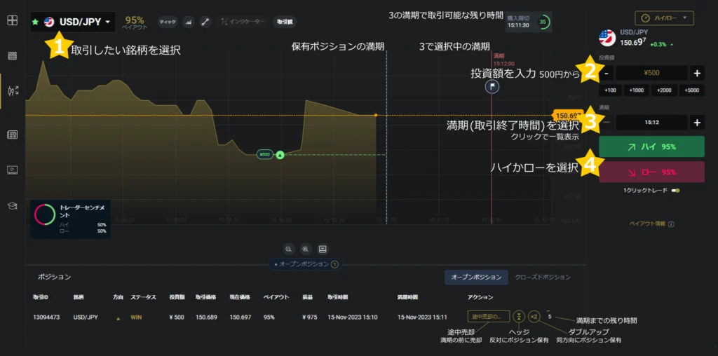
Task: Click the green countdown timer circle showing 35
Action: pos(543,22)
